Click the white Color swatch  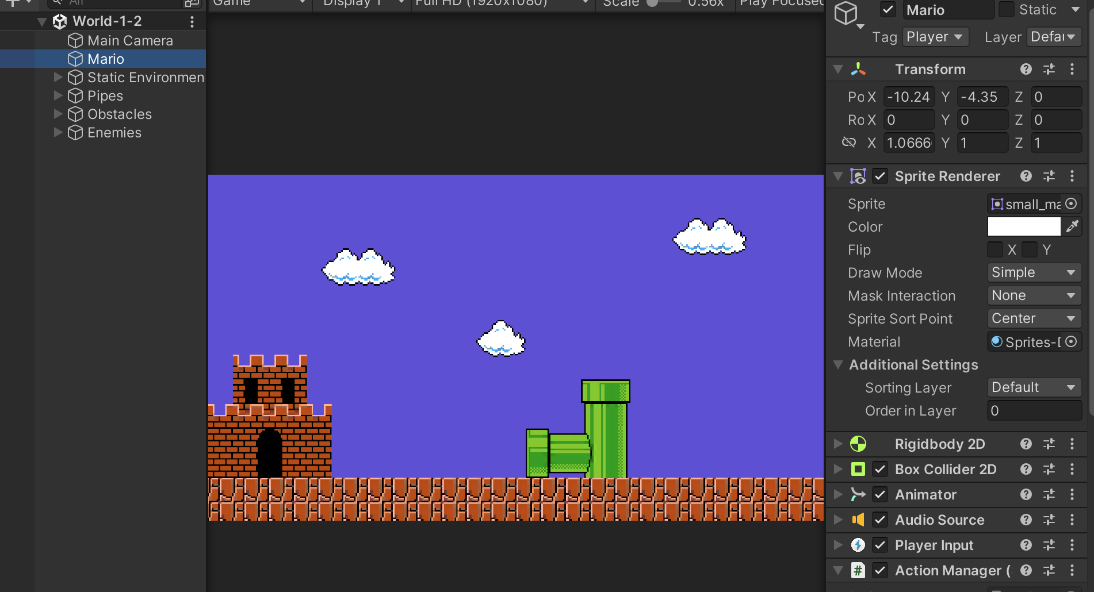click(1024, 226)
